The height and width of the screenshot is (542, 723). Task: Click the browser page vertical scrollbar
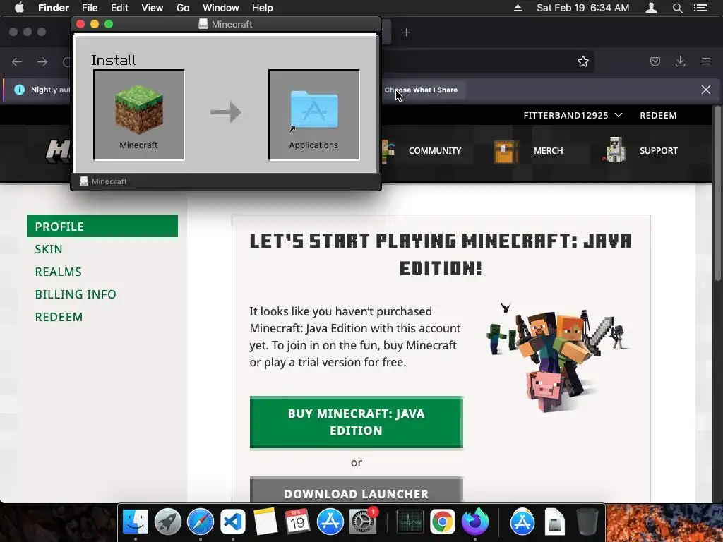tap(717, 193)
